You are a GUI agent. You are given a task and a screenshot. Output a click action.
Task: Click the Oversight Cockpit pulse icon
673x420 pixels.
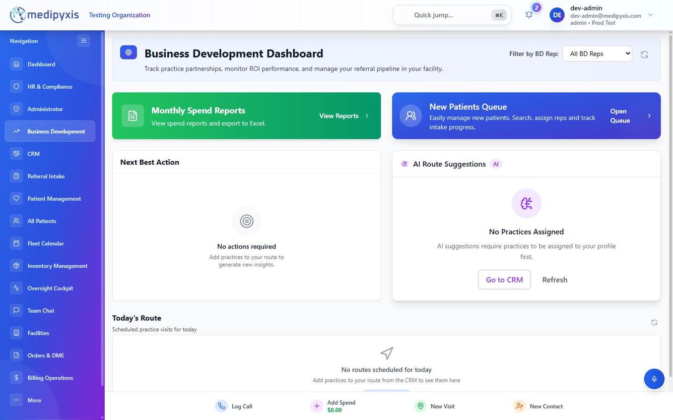point(16,288)
